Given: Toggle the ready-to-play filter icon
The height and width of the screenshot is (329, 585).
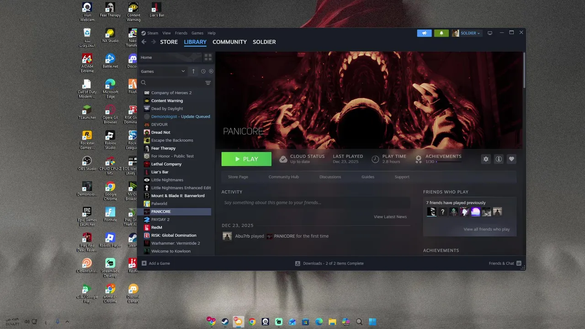Looking at the screenshot, I should point(211,71).
